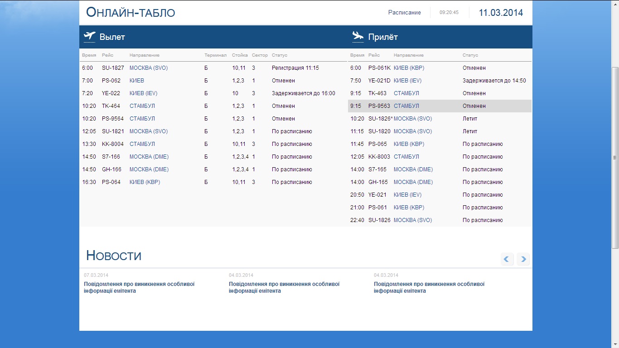Show next news with right arrow

[x=523, y=259]
